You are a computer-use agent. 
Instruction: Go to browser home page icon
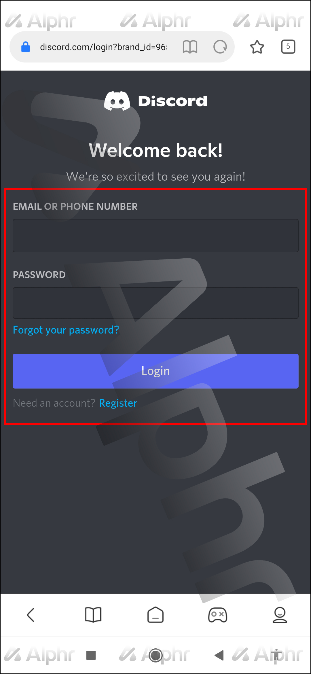155,615
